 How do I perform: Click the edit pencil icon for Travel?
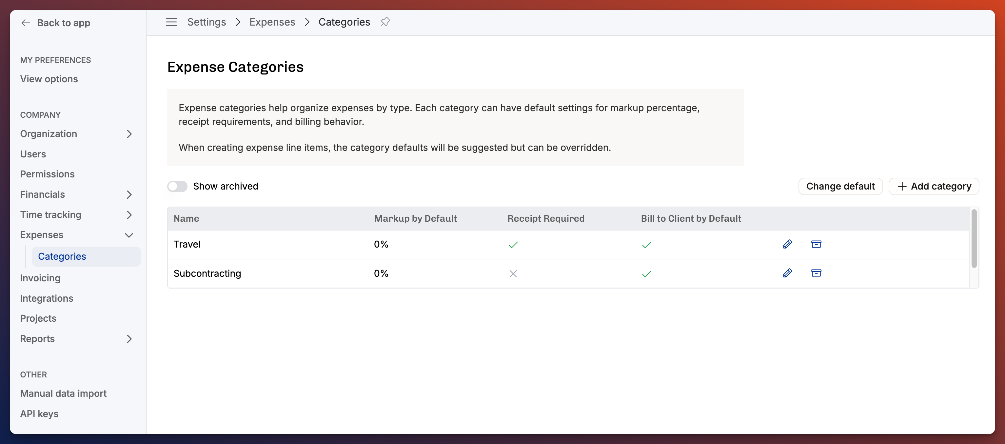click(787, 244)
